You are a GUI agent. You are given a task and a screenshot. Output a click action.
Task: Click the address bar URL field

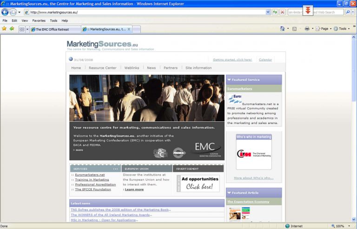tap(145, 12)
